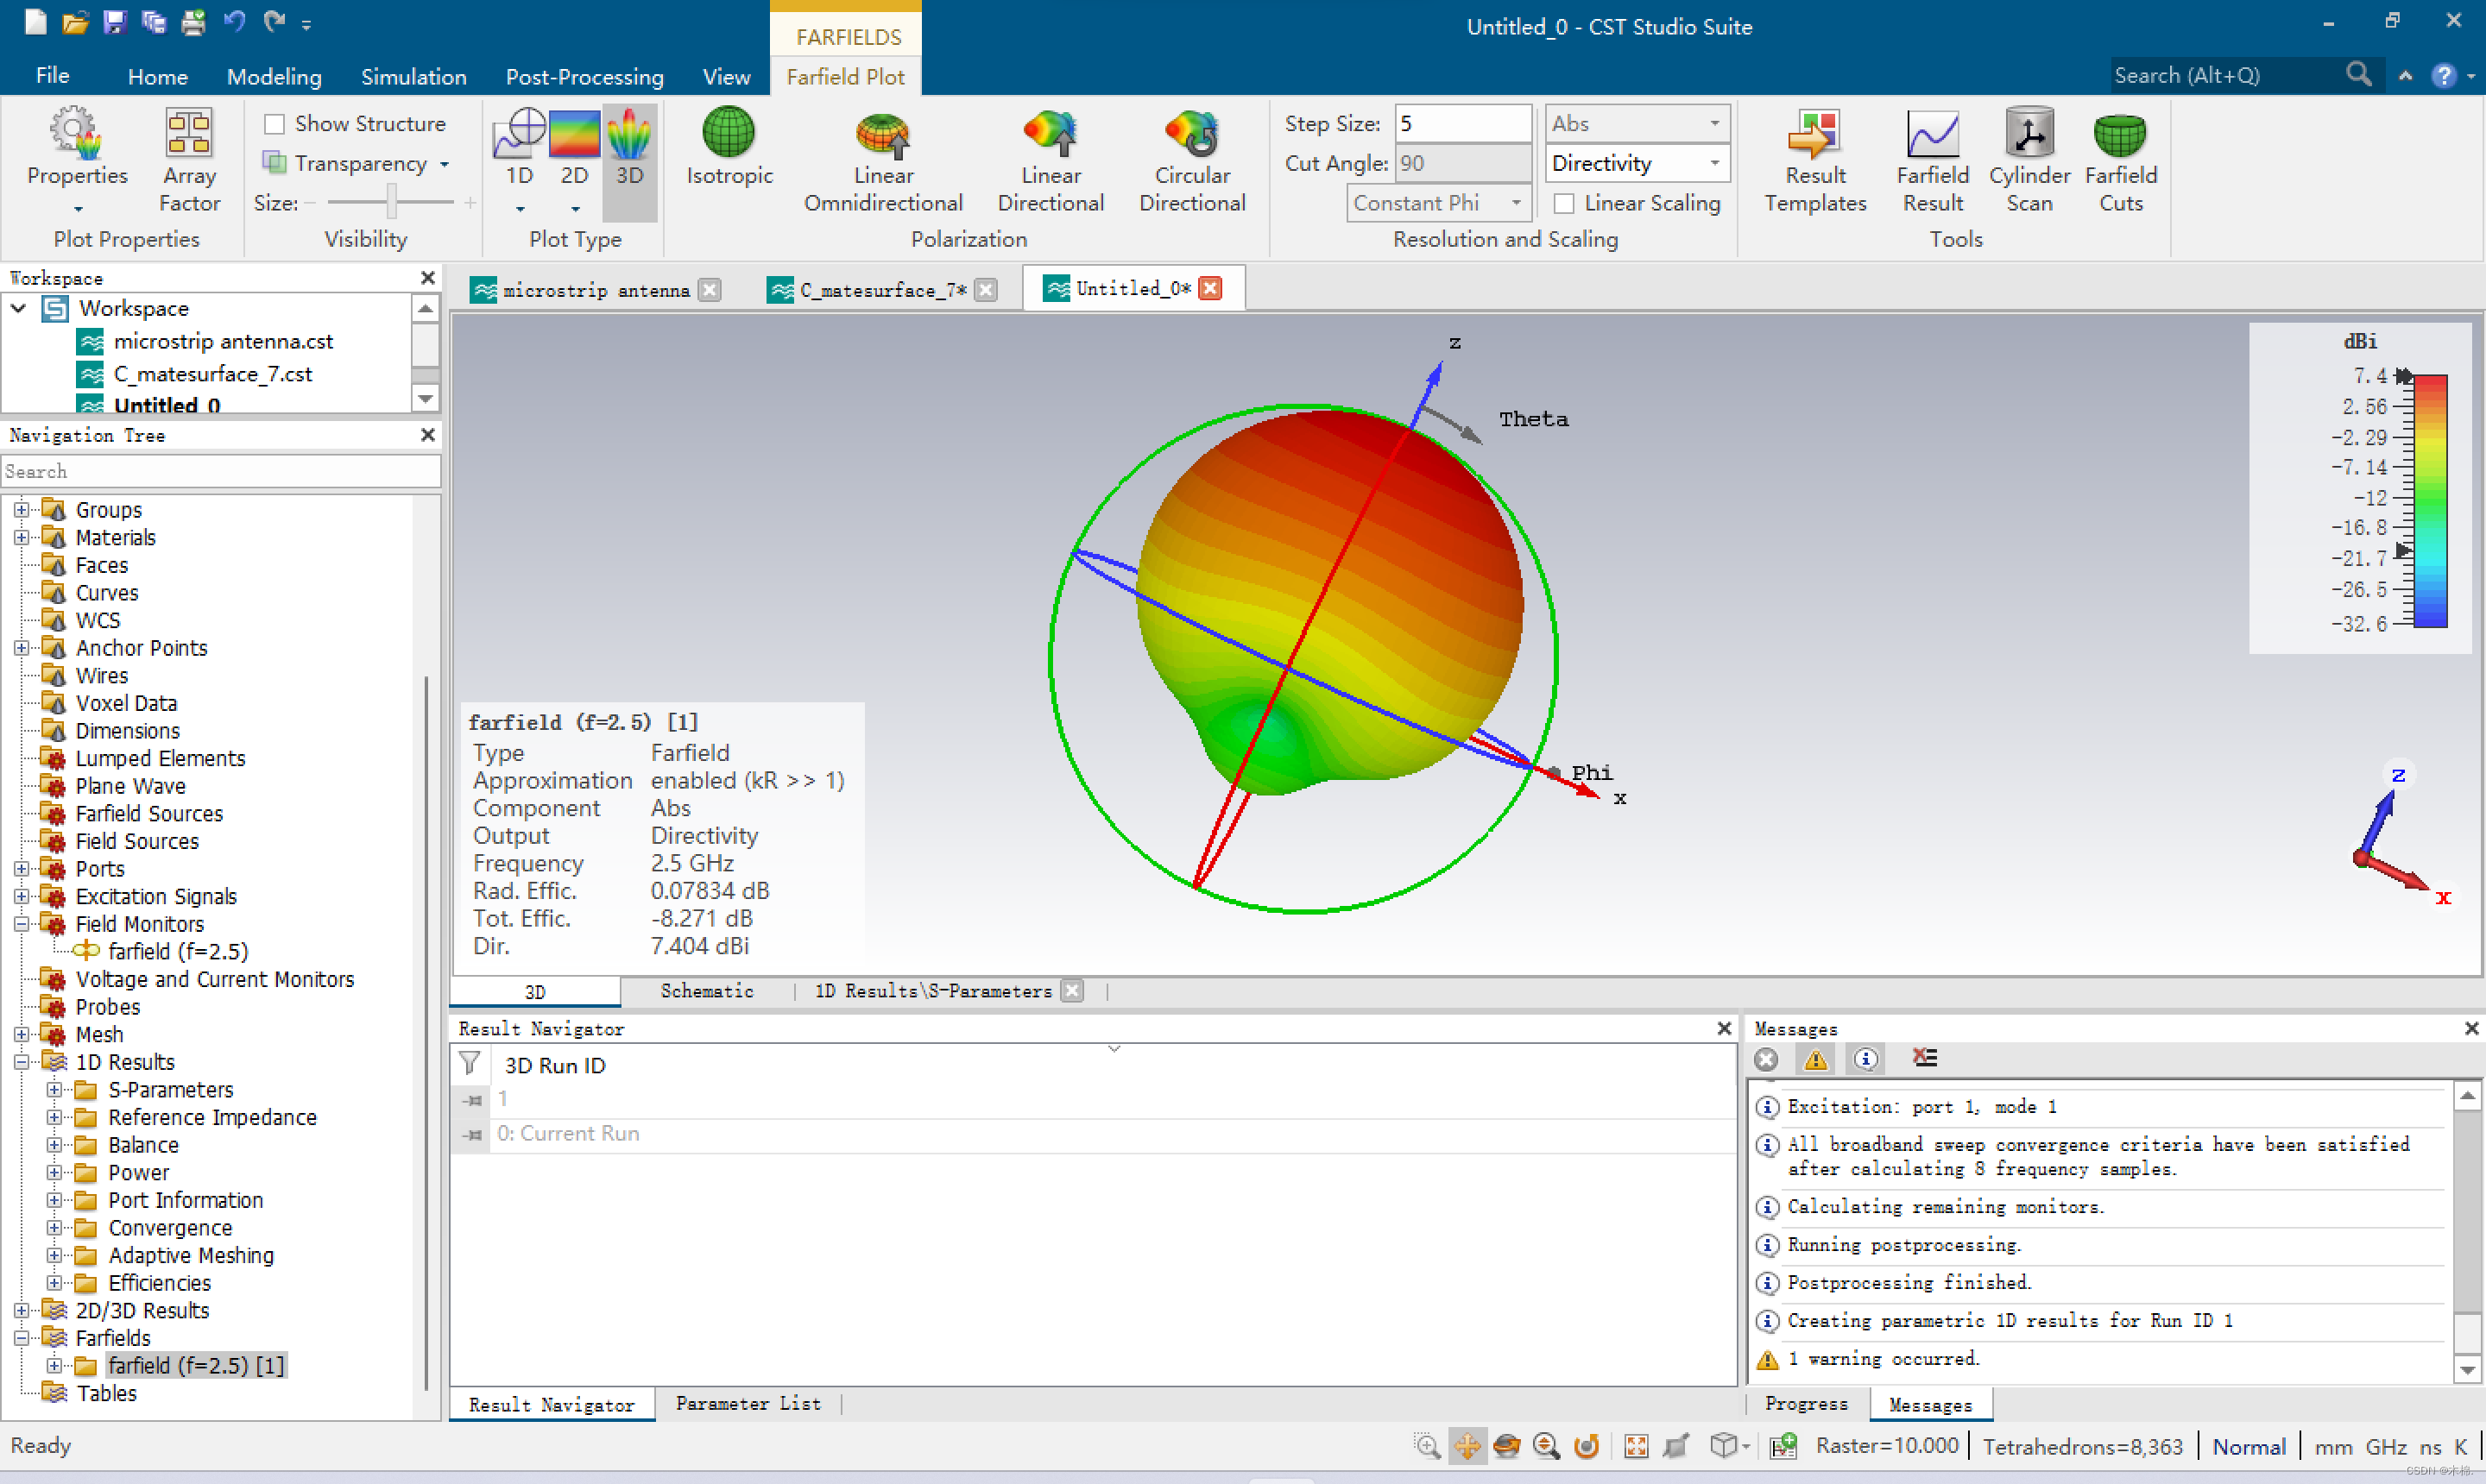Collapse the Field Monitors tree node
This screenshot has width=2486, height=1484.
(21, 924)
